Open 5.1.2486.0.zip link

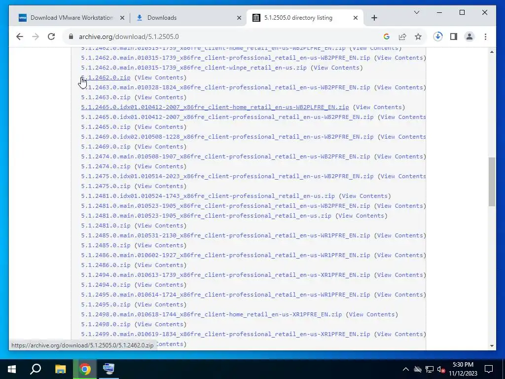(106, 265)
